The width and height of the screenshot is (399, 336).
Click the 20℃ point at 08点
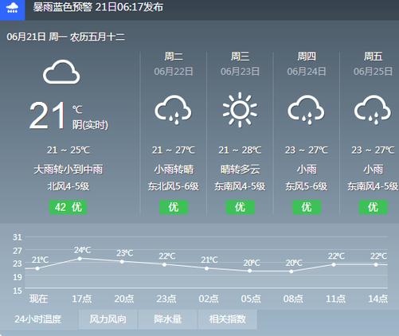(x=291, y=272)
